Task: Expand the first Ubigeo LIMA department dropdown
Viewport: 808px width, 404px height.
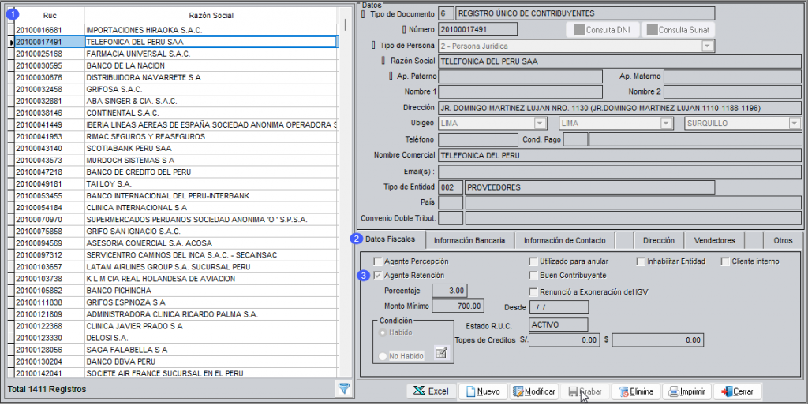Action: (540, 124)
